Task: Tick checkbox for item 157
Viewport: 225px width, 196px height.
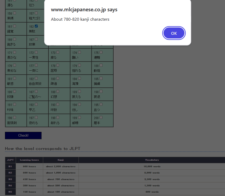Action: [x=36, y=13]
